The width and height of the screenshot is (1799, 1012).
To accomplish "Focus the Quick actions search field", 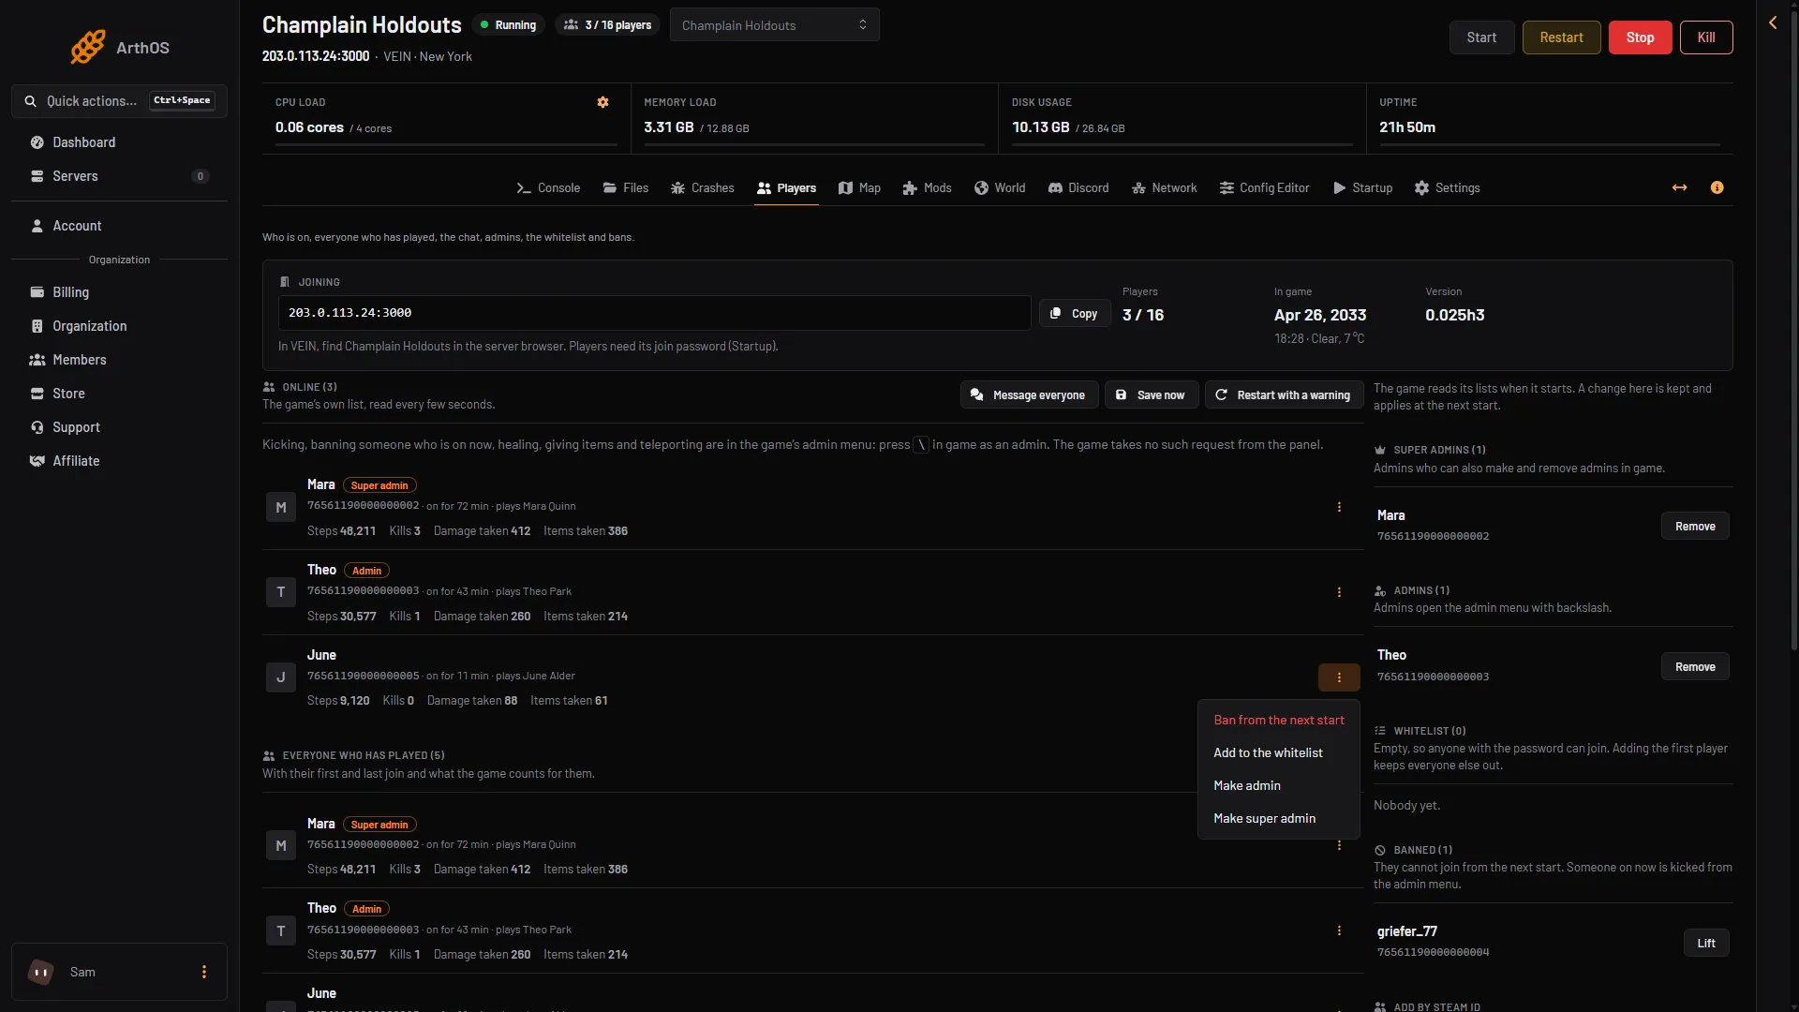I will (x=119, y=101).
